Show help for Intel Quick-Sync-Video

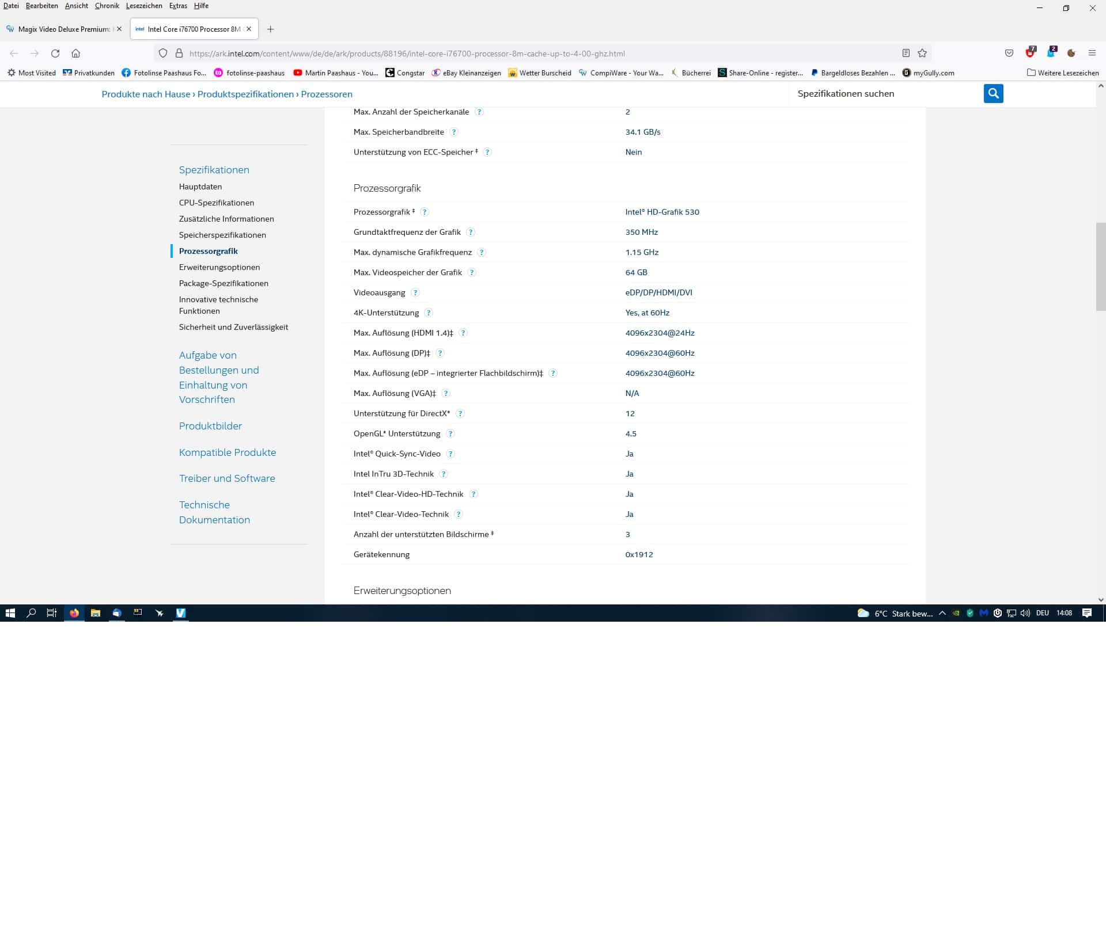tap(451, 454)
